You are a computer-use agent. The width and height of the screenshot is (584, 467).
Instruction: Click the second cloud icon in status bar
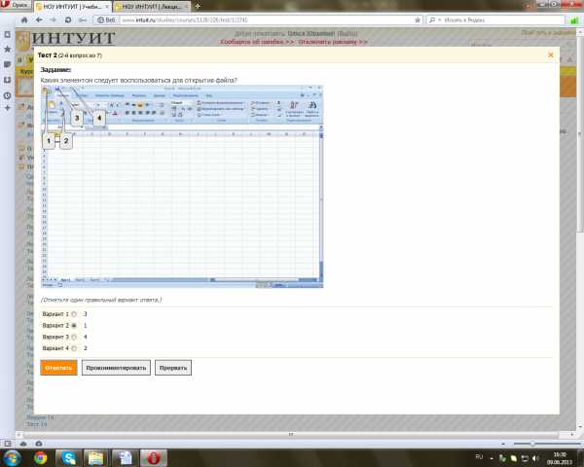tap(39, 444)
